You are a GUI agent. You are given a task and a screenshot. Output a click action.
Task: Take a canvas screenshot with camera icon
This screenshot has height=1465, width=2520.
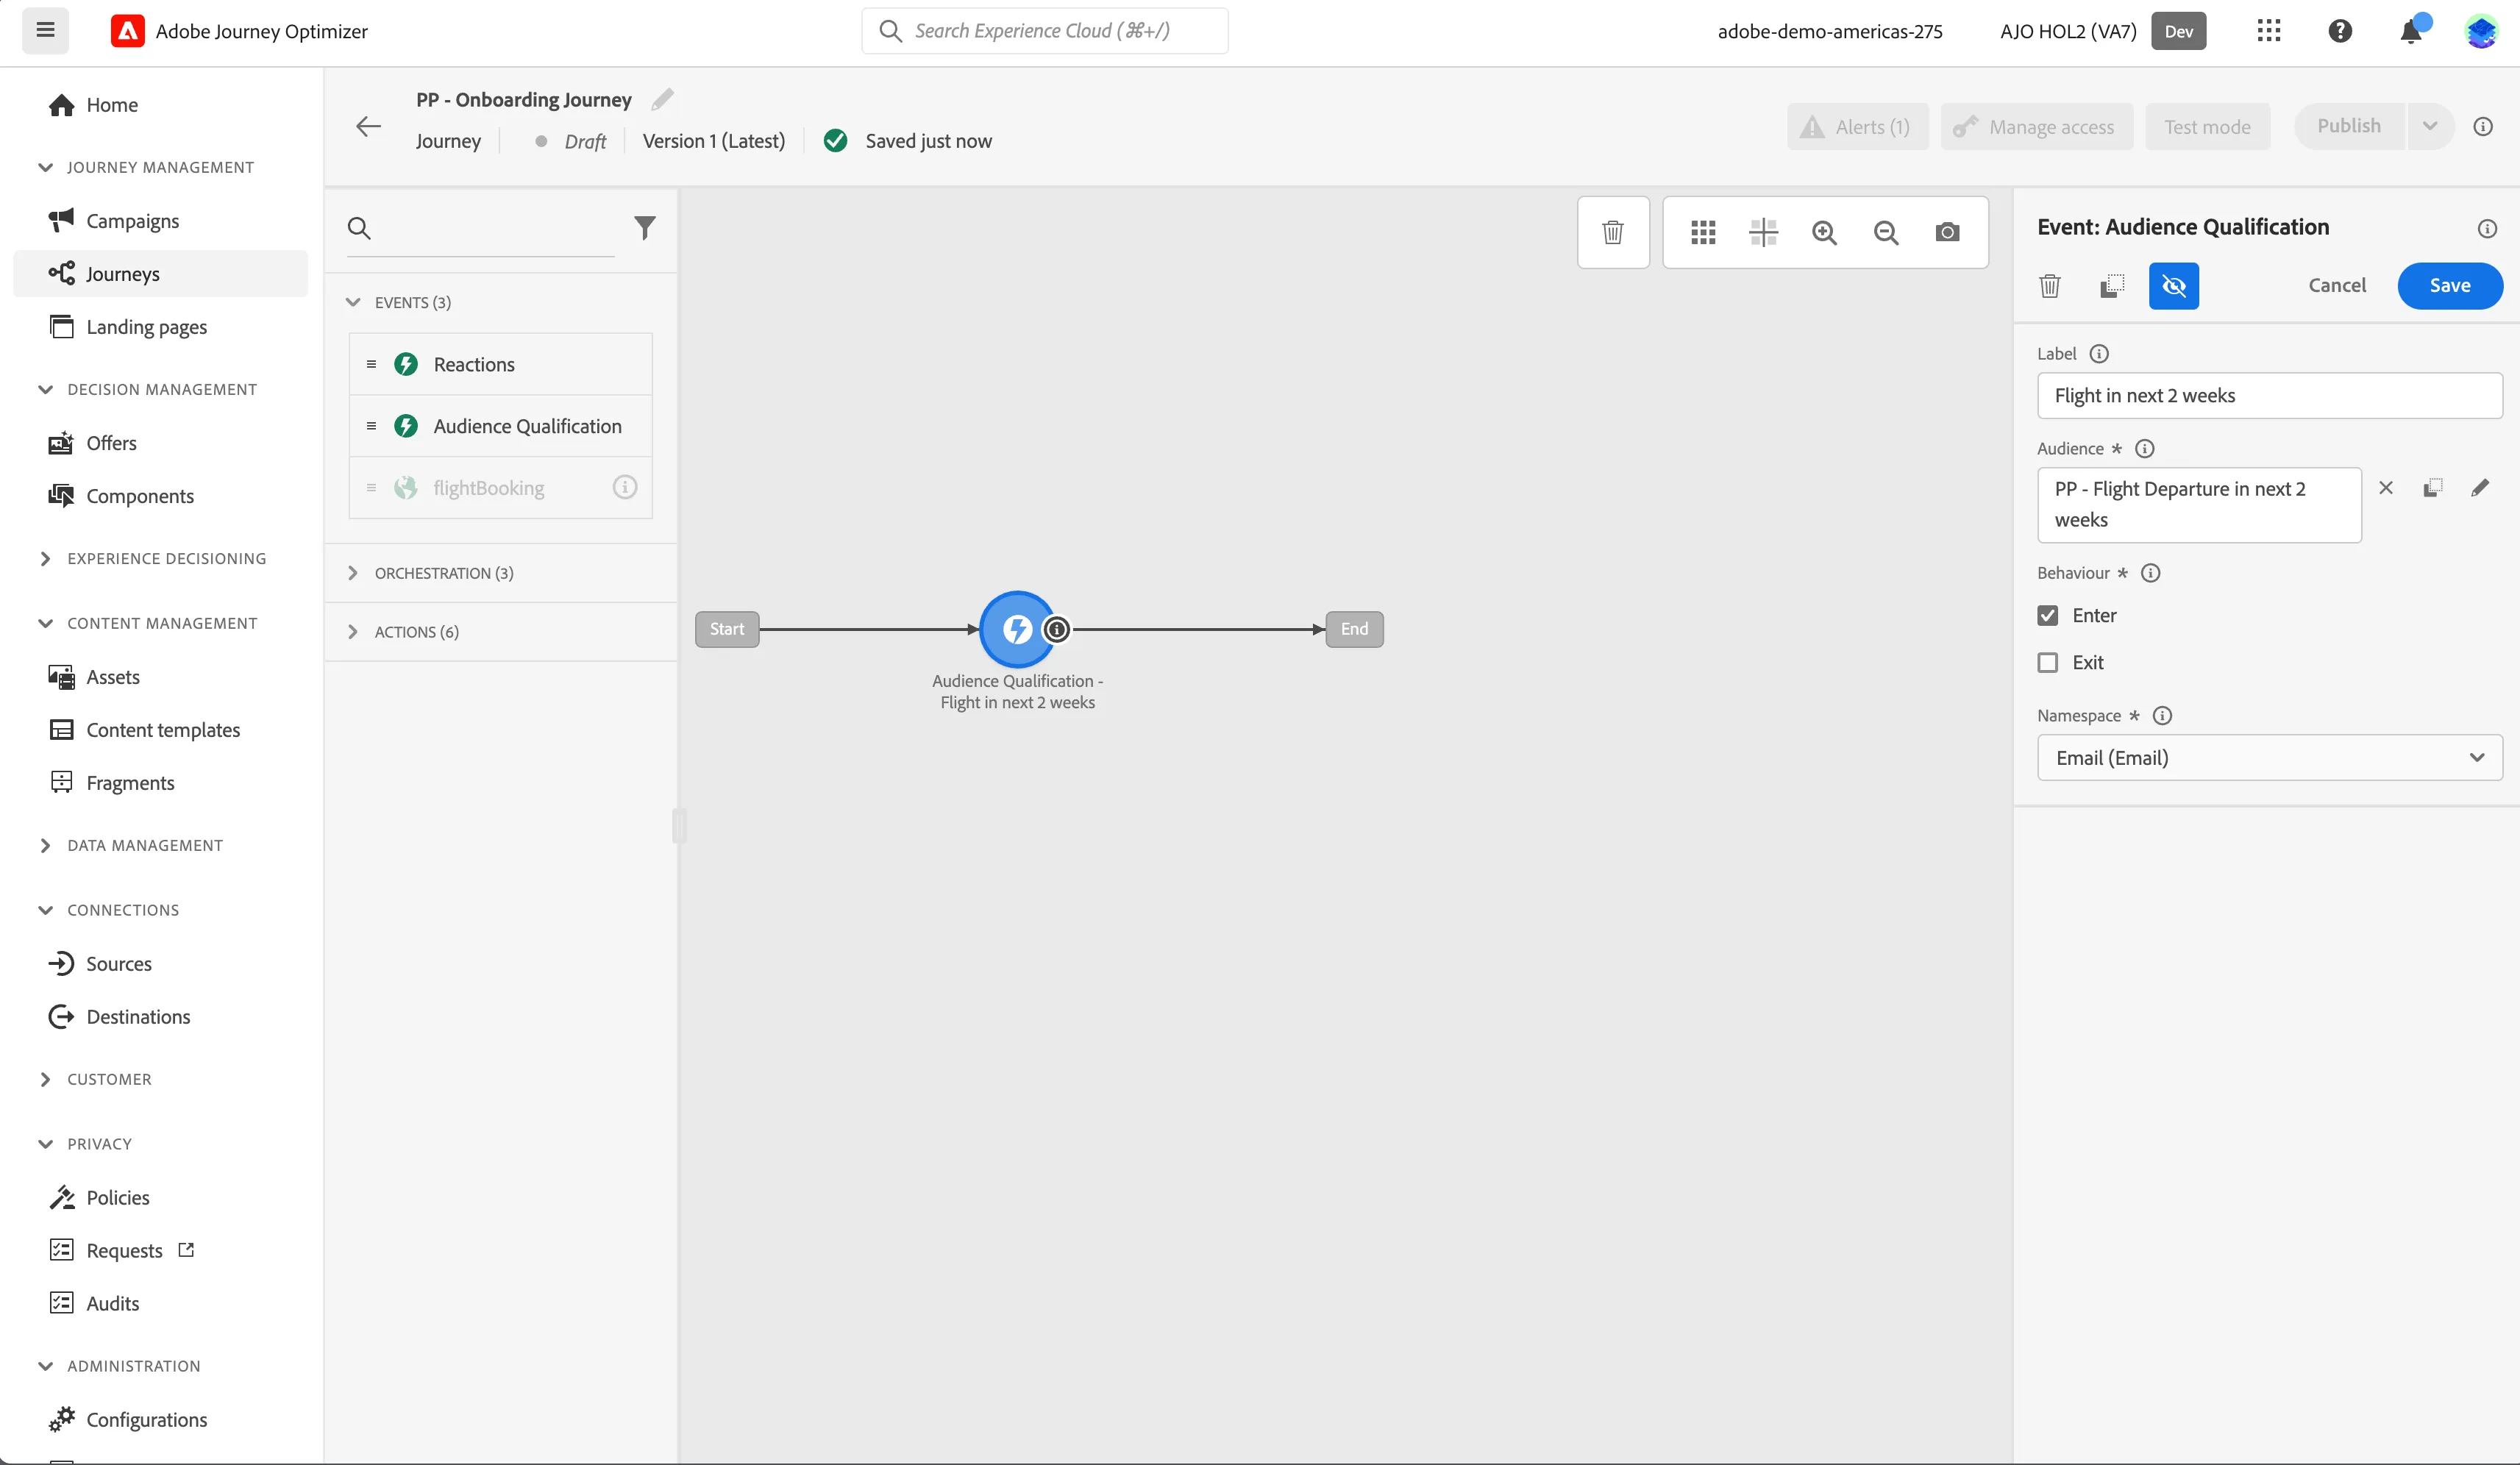pos(1947,232)
